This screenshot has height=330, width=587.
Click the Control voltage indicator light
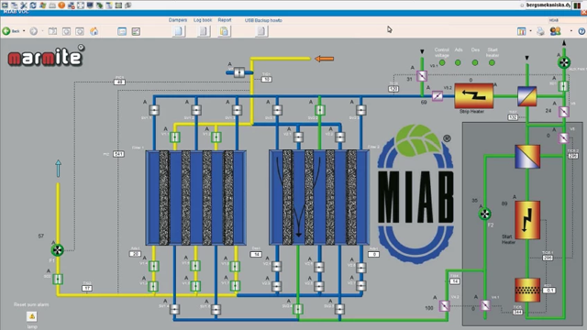(x=442, y=63)
